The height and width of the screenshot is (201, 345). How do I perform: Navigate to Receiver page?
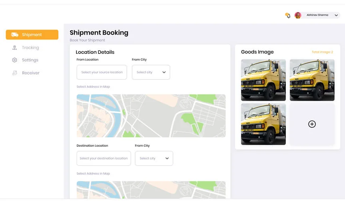pyautogui.click(x=31, y=73)
